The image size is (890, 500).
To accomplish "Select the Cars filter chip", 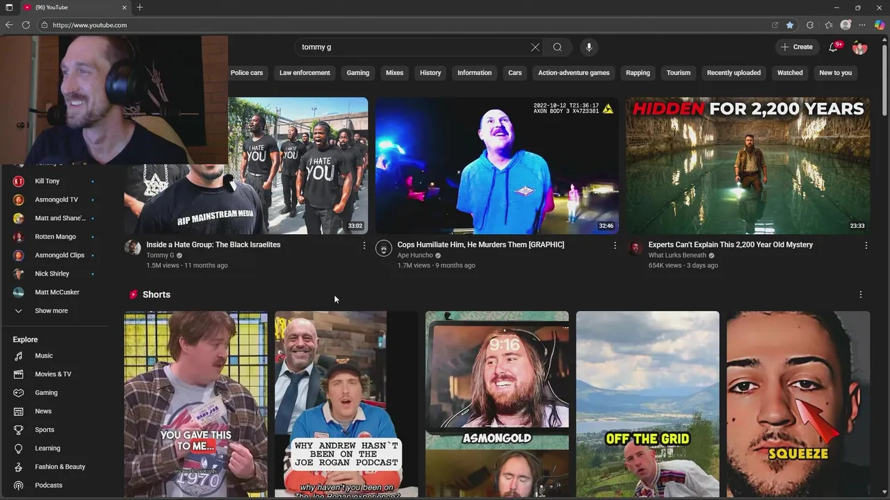I will click(x=515, y=73).
